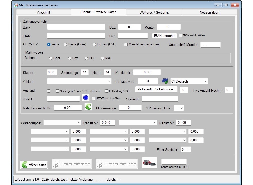Switch to the Anschrift tab

(x=44, y=12)
